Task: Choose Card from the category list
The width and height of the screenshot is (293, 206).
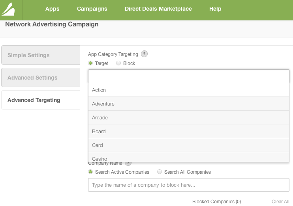Action: tap(189, 145)
